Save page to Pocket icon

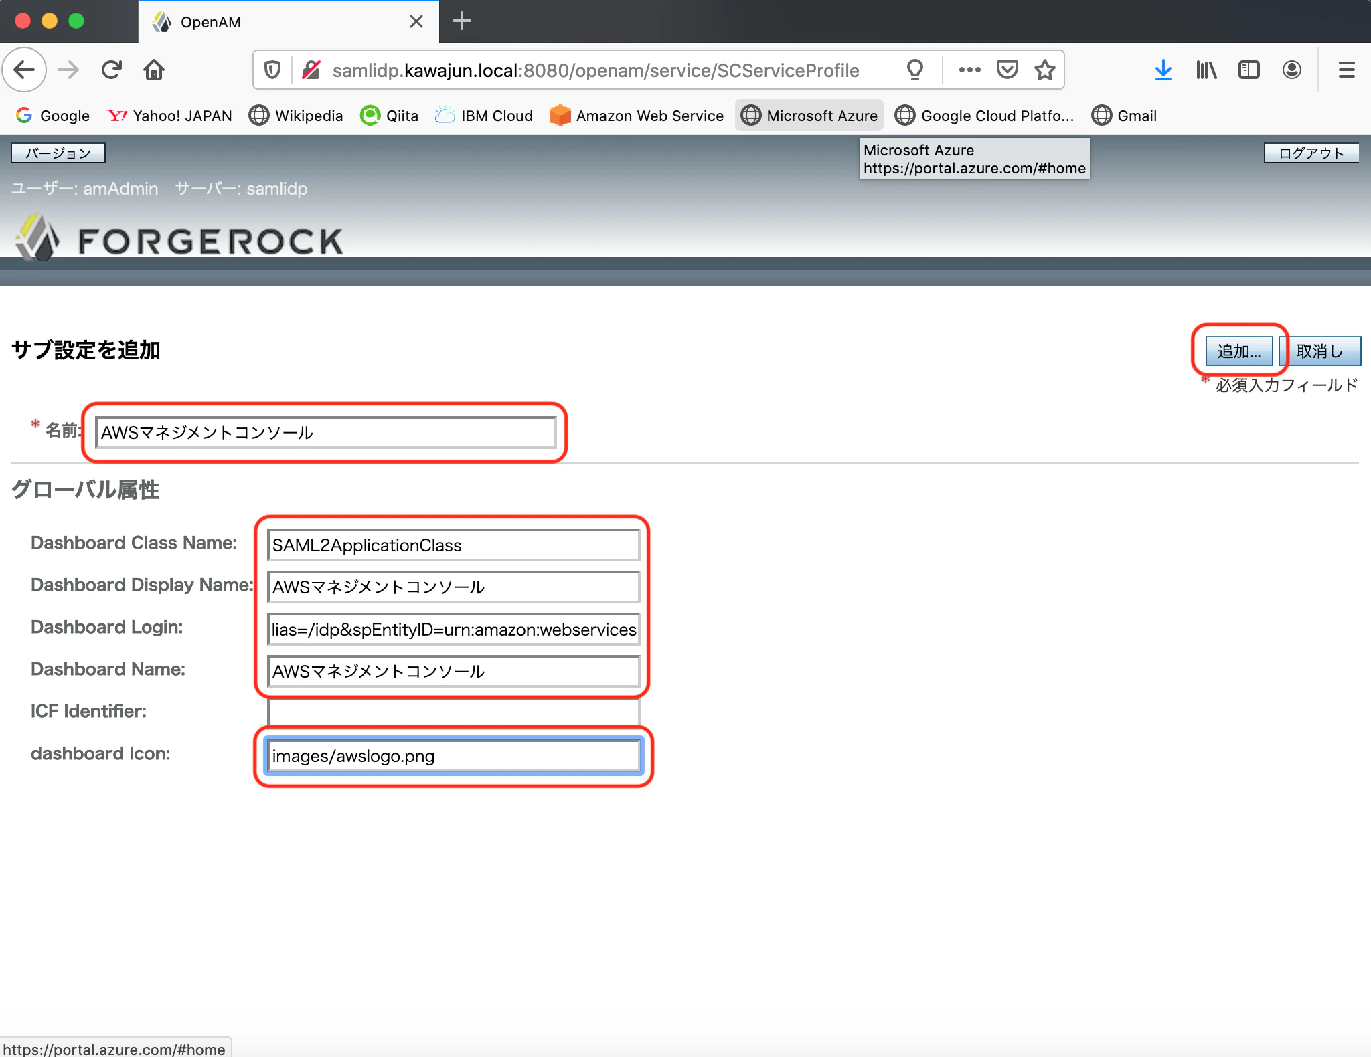coord(1007,70)
